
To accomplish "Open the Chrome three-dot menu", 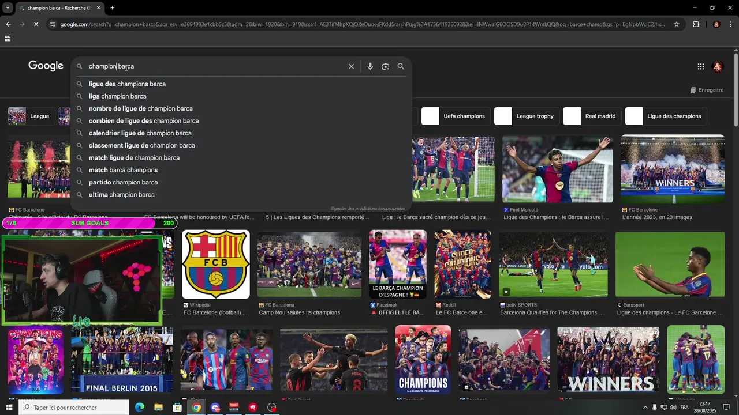I will pyautogui.click(x=730, y=24).
